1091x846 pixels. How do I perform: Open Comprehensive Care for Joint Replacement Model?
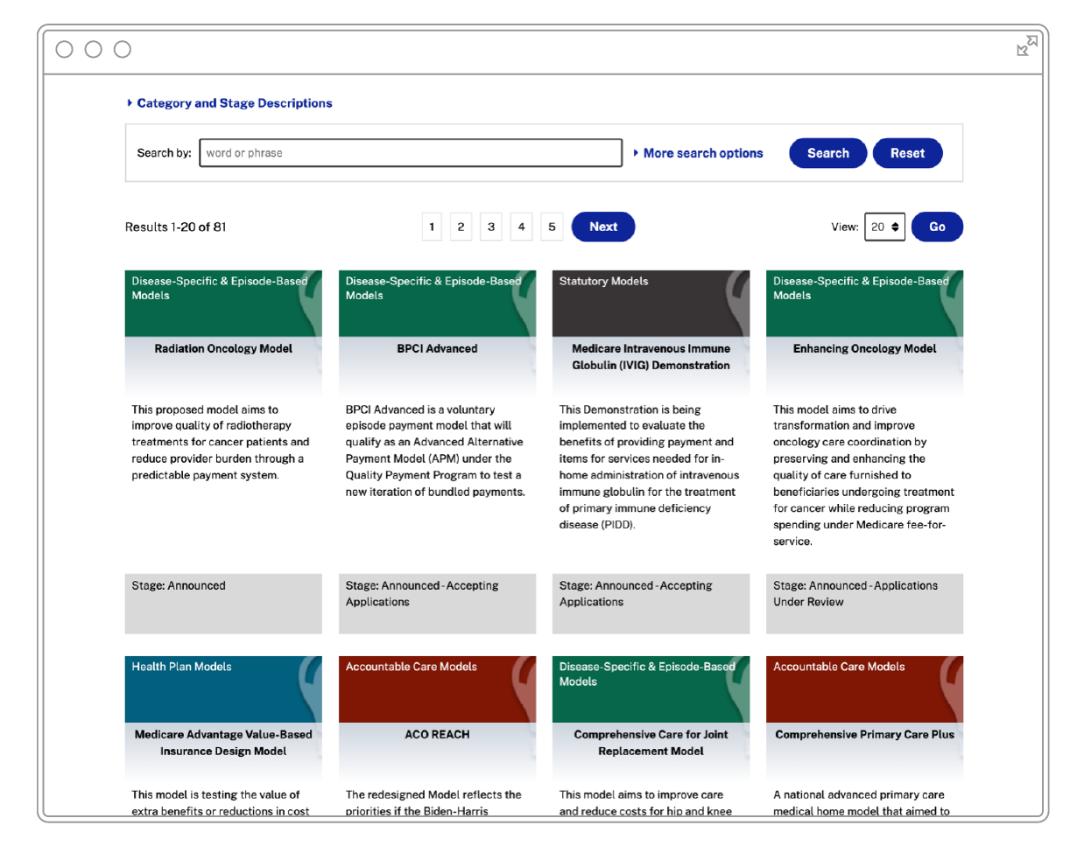coord(651,743)
